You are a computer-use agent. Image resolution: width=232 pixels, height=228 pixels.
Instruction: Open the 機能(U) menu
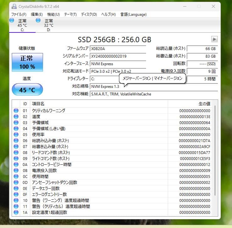[x=54, y=14]
